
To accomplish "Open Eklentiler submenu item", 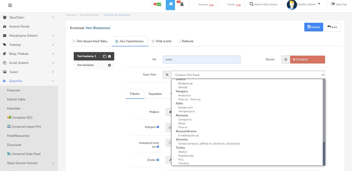I will tap(14, 108).
